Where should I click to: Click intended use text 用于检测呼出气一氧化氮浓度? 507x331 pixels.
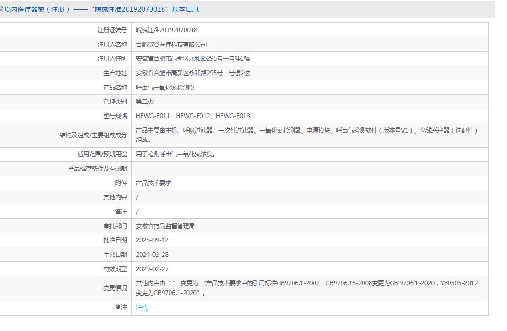tap(176, 155)
